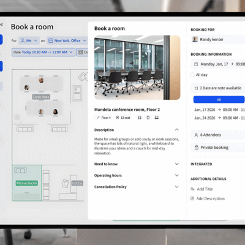The height and width of the screenshot is (245, 245).
Task: Click the laptop amenity icon
Action: click(156, 118)
